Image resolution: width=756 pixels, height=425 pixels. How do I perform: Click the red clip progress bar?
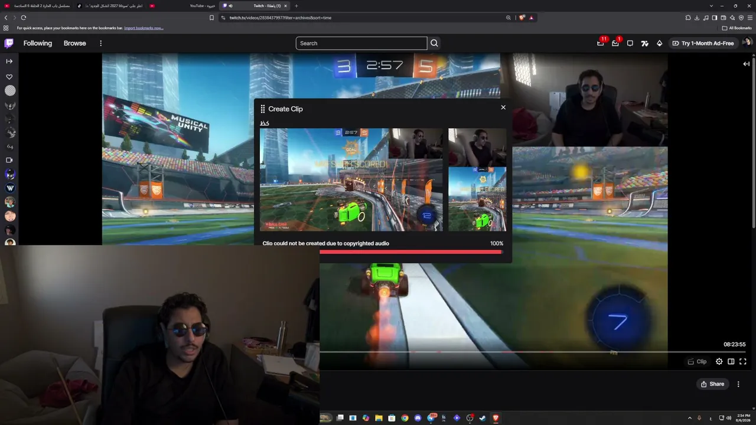click(411, 252)
